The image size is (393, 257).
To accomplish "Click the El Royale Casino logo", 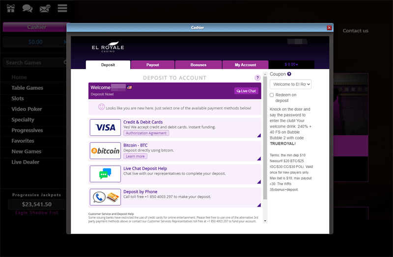I will click(x=108, y=47).
